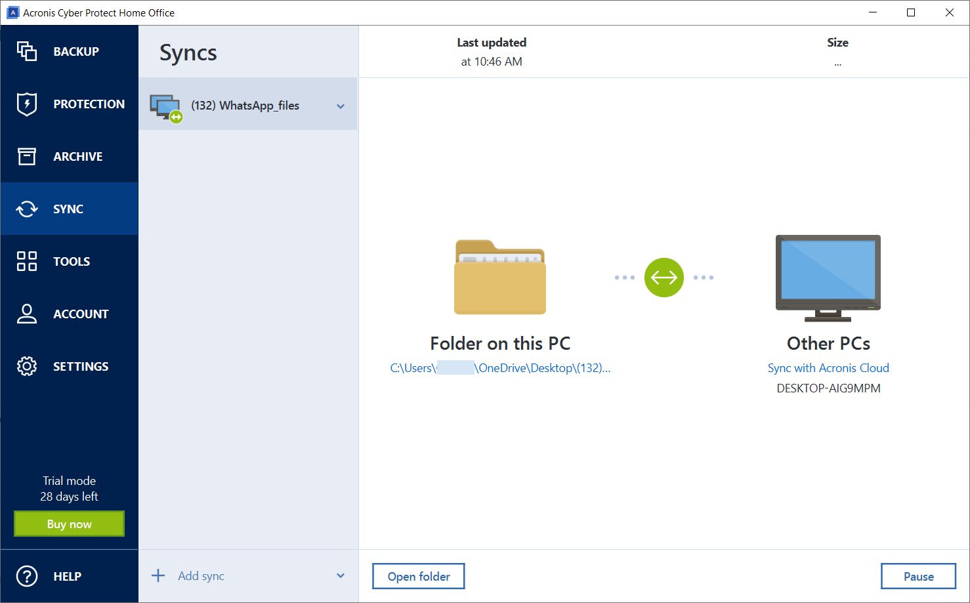Click the DESKTOP-AIG9MPM computer name

828,388
